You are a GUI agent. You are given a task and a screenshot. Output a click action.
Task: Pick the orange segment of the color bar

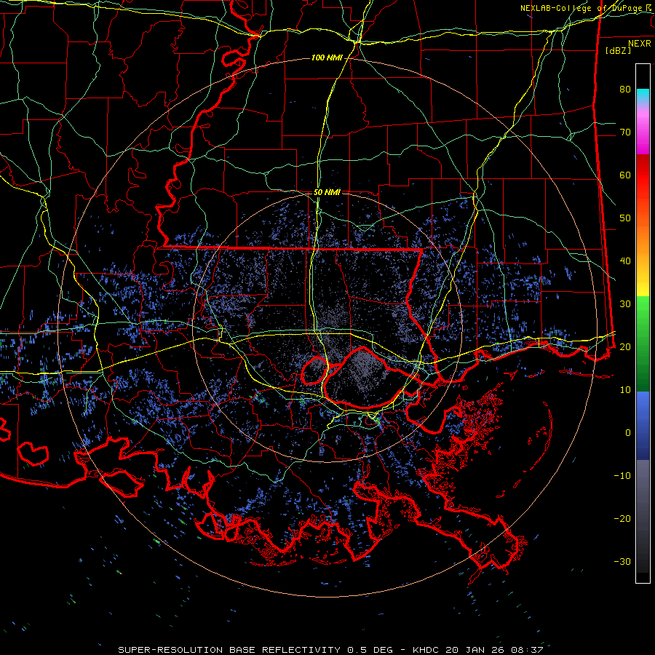pyautogui.click(x=643, y=240)
